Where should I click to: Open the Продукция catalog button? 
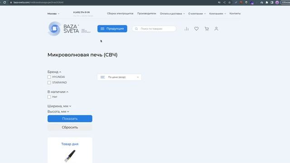click(112, 29)
